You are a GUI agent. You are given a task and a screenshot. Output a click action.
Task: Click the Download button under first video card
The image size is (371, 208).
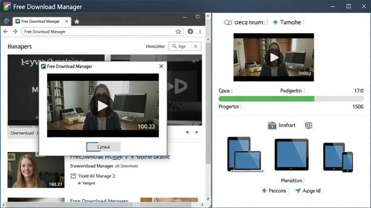[23, 133]
